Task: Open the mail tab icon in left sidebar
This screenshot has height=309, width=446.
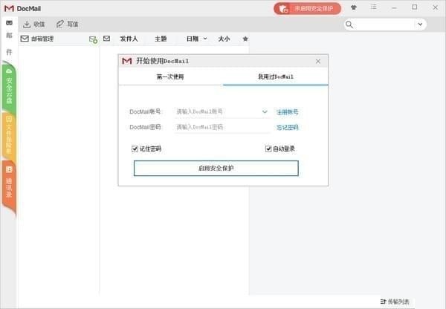Action: click(x=9, y=23)
